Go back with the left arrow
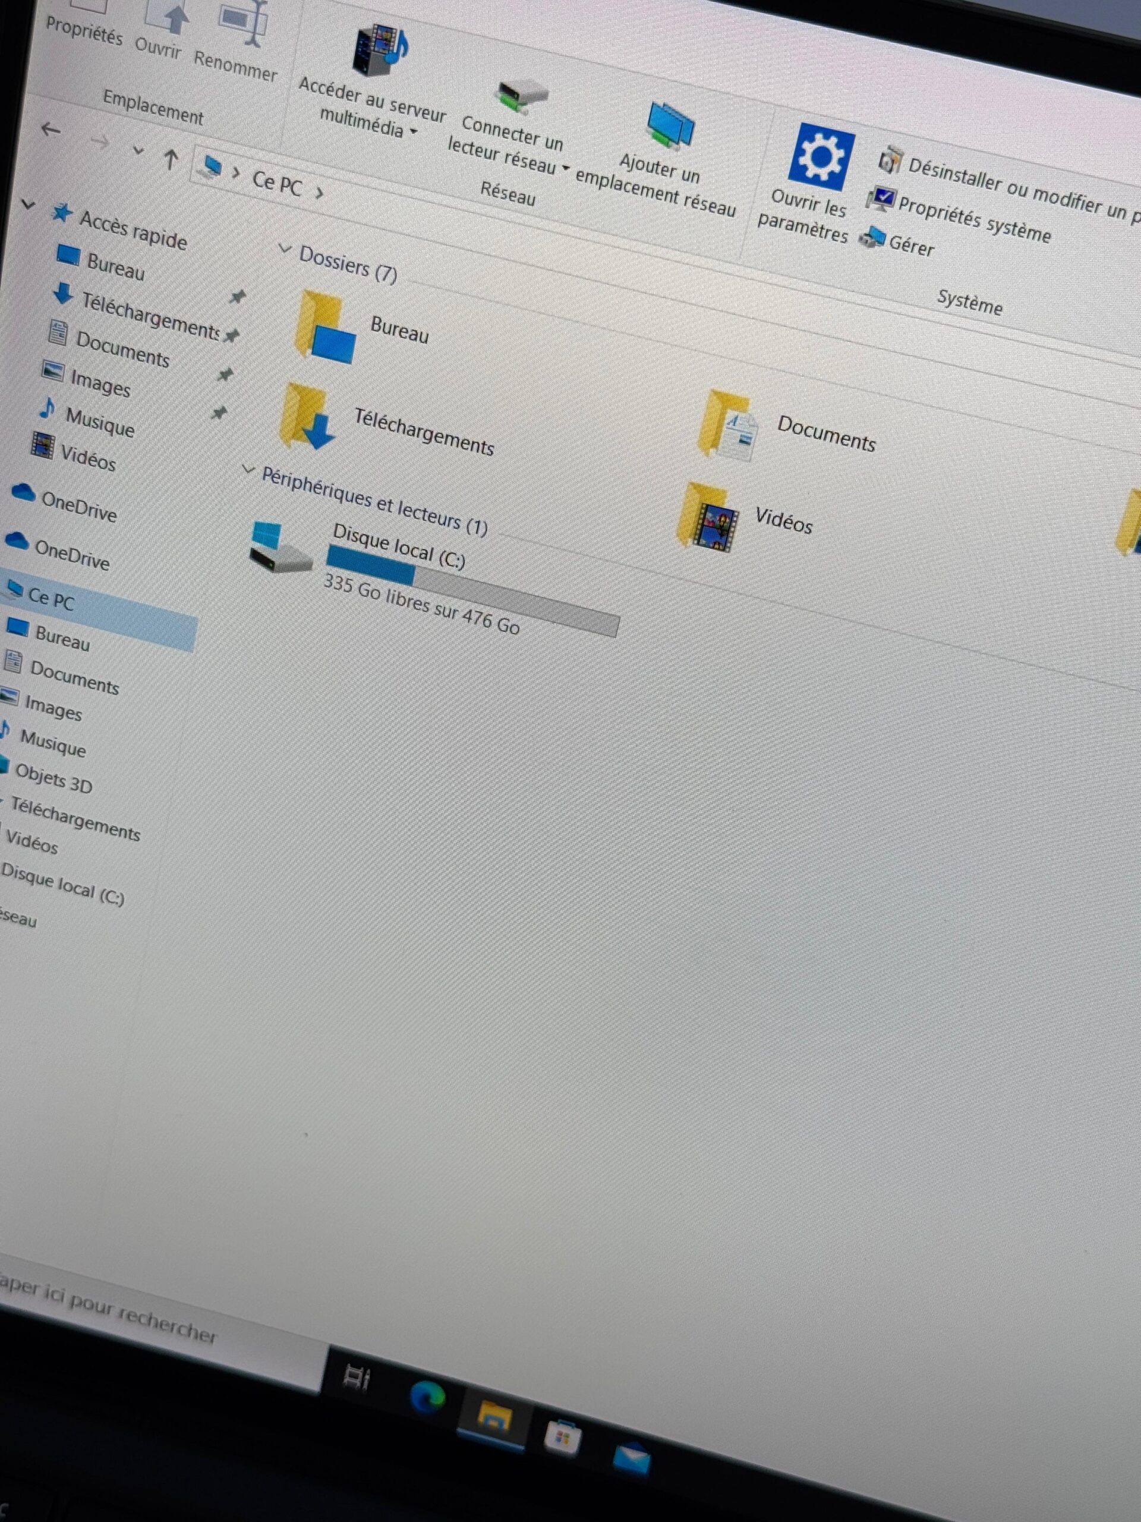 point(50,128)
